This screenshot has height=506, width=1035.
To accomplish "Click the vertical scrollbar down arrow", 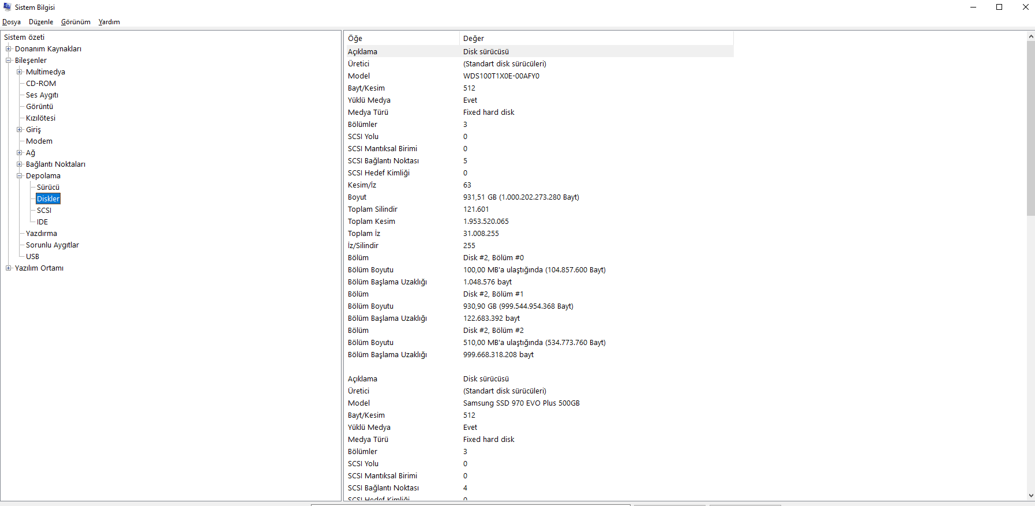I will 1030,496.
